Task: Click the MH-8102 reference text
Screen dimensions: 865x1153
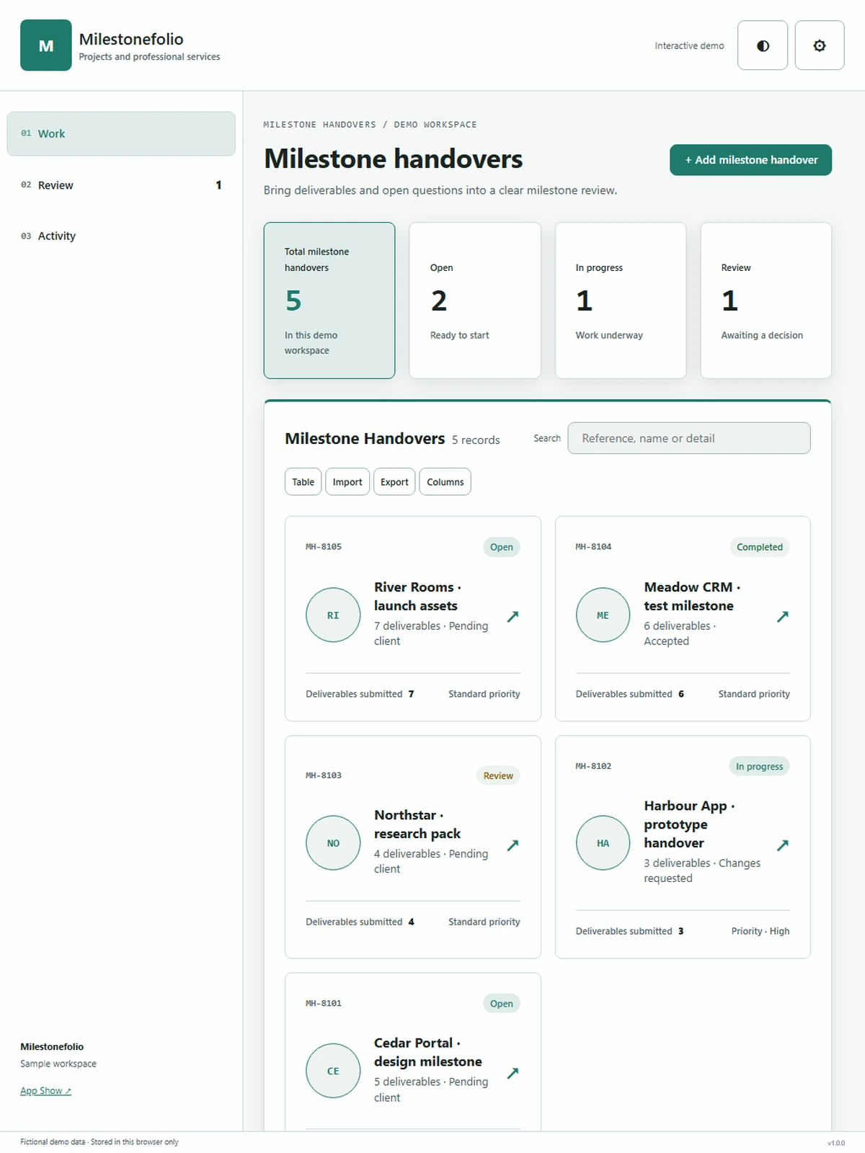Action: [593, 766]
